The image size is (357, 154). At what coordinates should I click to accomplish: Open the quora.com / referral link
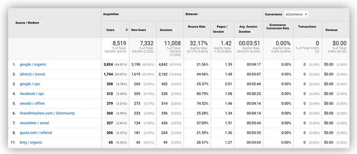pos(36,133)
